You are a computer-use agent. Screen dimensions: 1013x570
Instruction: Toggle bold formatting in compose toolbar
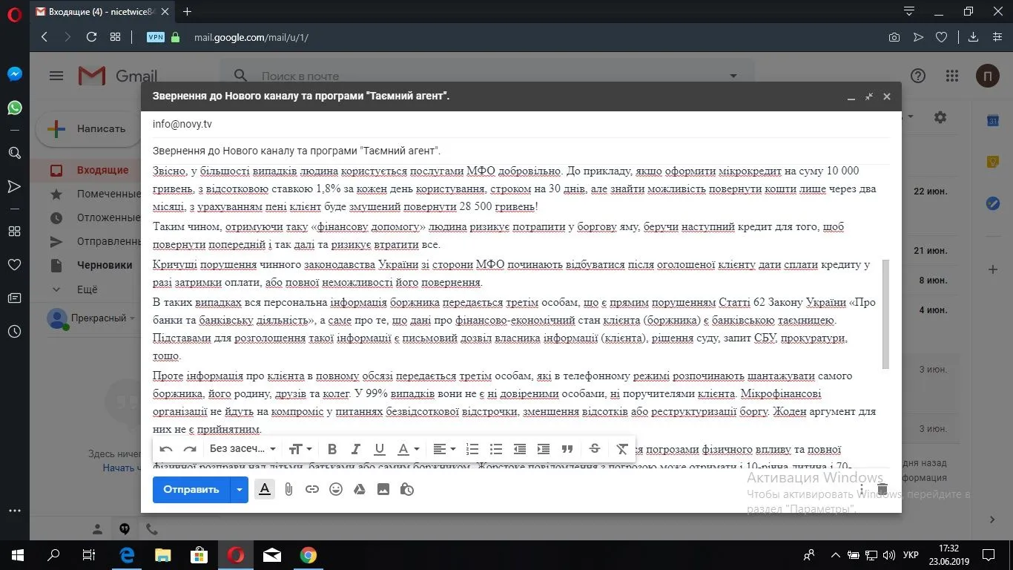pyautogui.click(x=332, y=449)
